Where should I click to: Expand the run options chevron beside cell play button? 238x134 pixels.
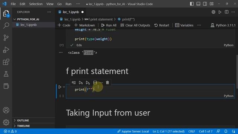tap(64, 87)
